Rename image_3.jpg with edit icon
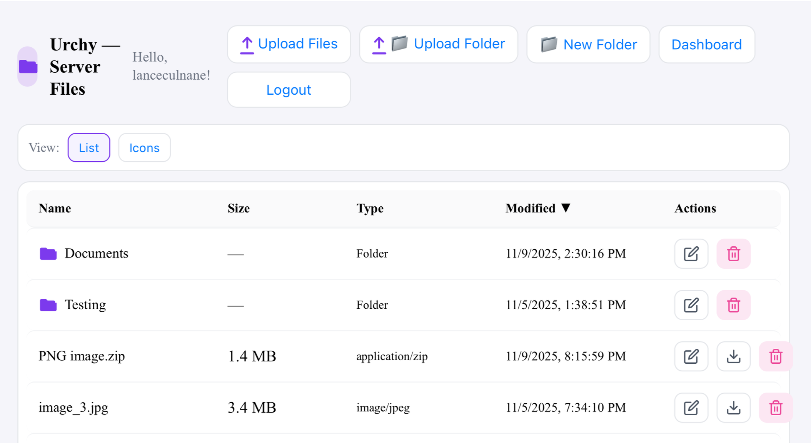 [x=691, y=408]
